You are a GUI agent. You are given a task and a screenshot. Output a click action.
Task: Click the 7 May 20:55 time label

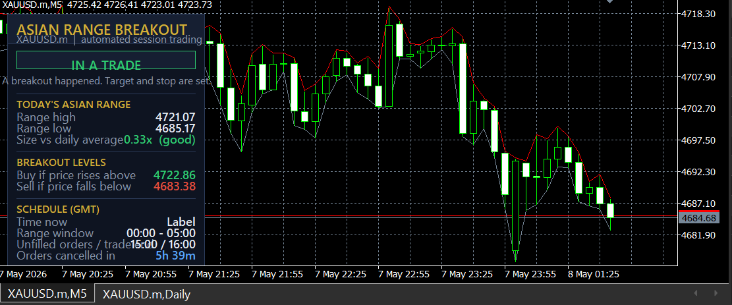[150, 274]
